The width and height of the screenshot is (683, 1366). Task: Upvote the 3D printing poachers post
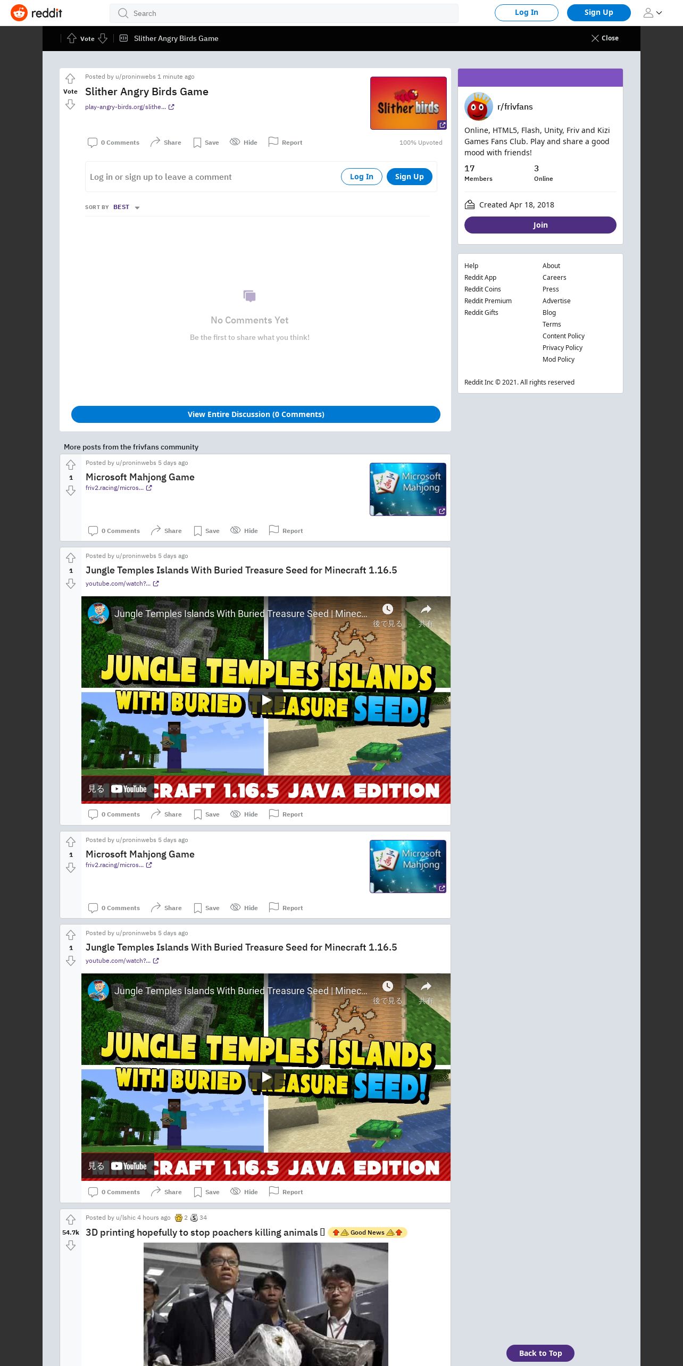click(71, 1220)
